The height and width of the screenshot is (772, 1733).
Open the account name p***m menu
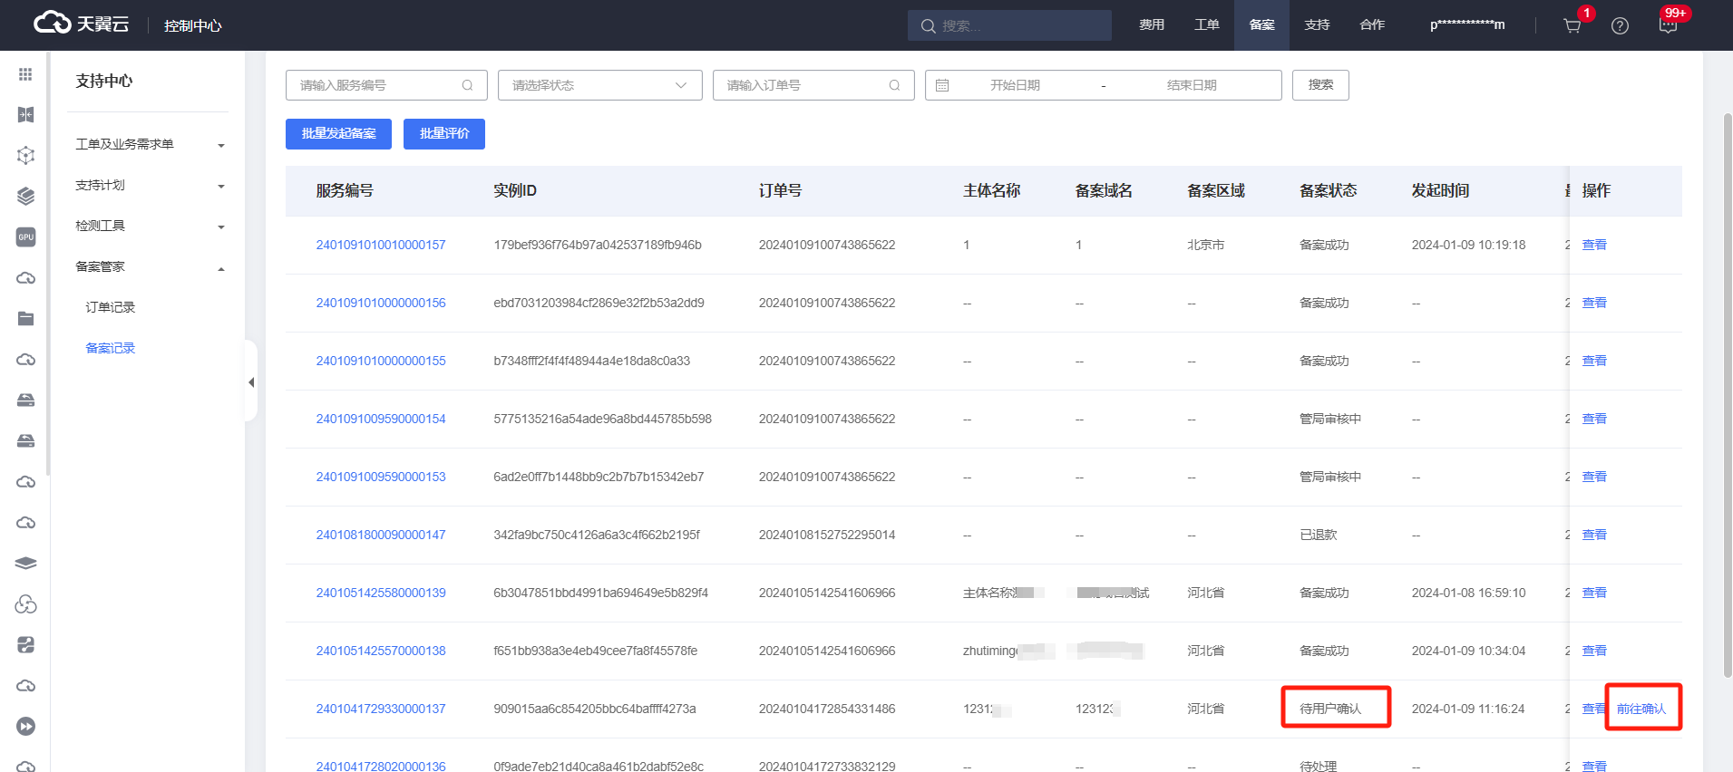[x=1466, y=24]
